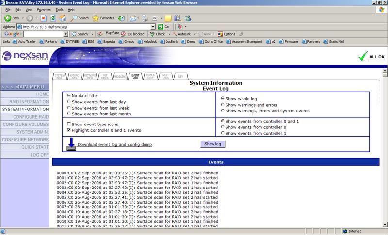Open Google toolbar Options
Image resolution: width=388 pixels, height=235 pixels.
click(x=226, y=34)
